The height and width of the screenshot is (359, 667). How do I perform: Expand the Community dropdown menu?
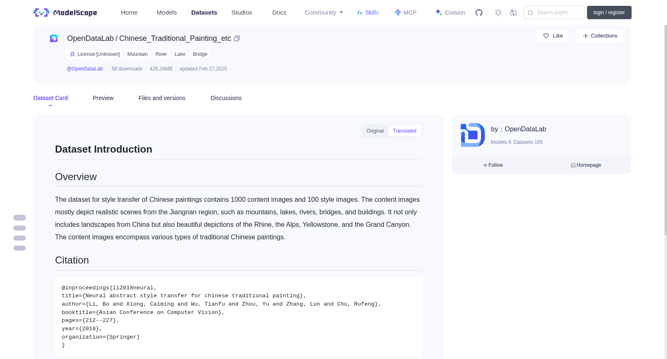324,13
